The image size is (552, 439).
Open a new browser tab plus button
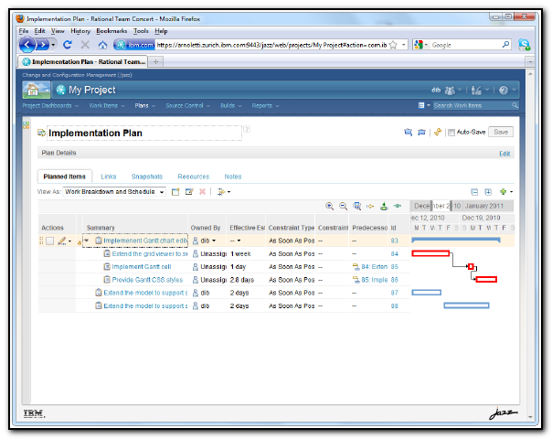(155, 61)
